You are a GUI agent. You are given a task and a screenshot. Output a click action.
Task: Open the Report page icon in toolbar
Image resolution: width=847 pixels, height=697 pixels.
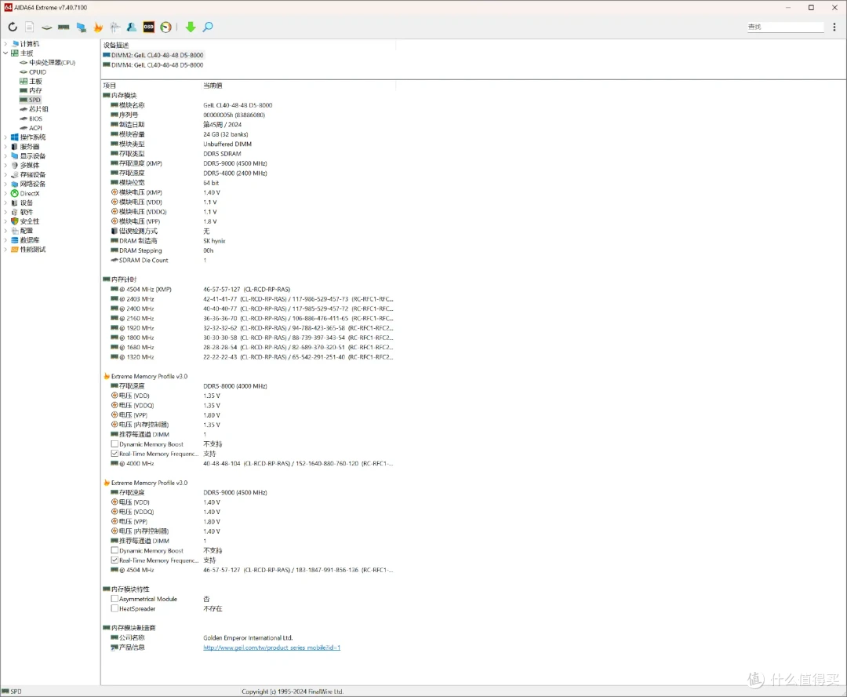coord(30,27)
